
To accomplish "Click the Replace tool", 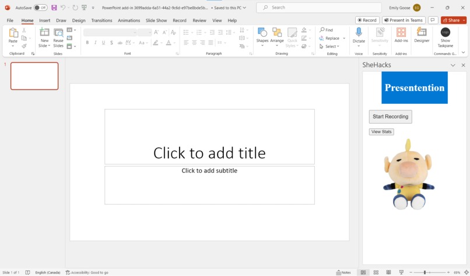I will (329, 38).
